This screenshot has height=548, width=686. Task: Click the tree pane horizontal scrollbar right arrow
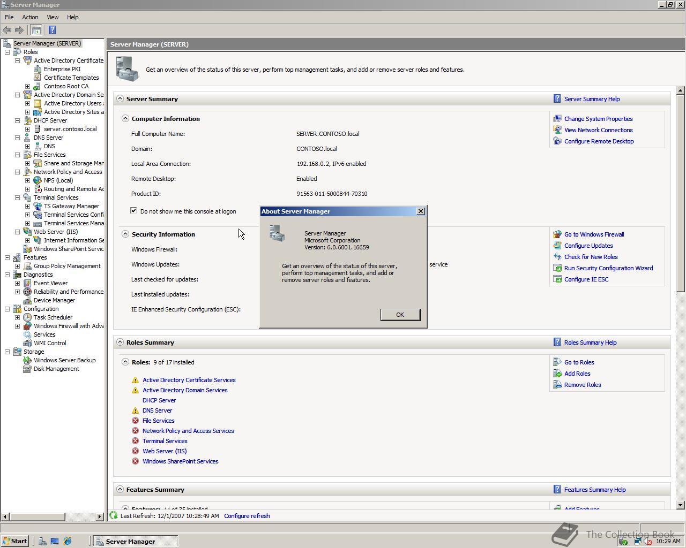[100, 516]
